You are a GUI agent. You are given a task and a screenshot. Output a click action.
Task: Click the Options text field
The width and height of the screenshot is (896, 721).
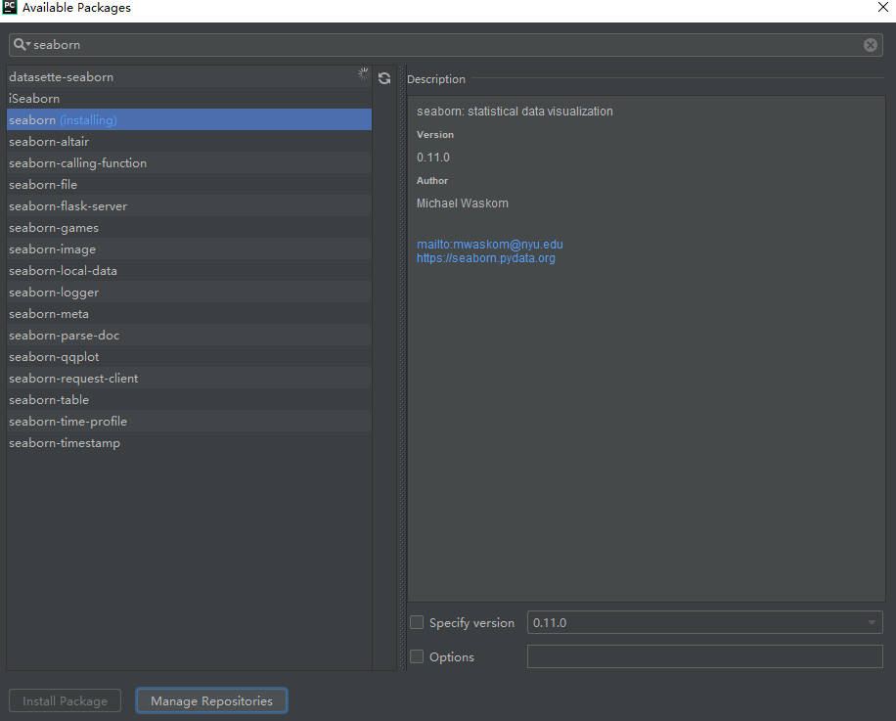(x=704, y=656)
